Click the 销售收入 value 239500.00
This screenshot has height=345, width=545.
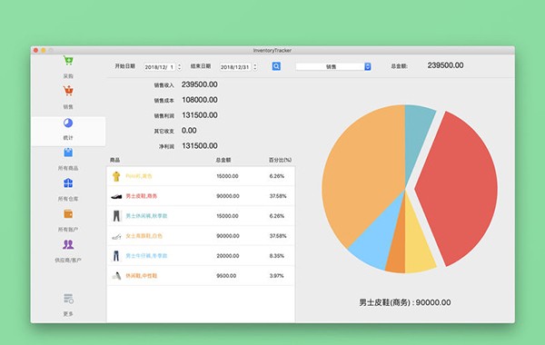200,84
